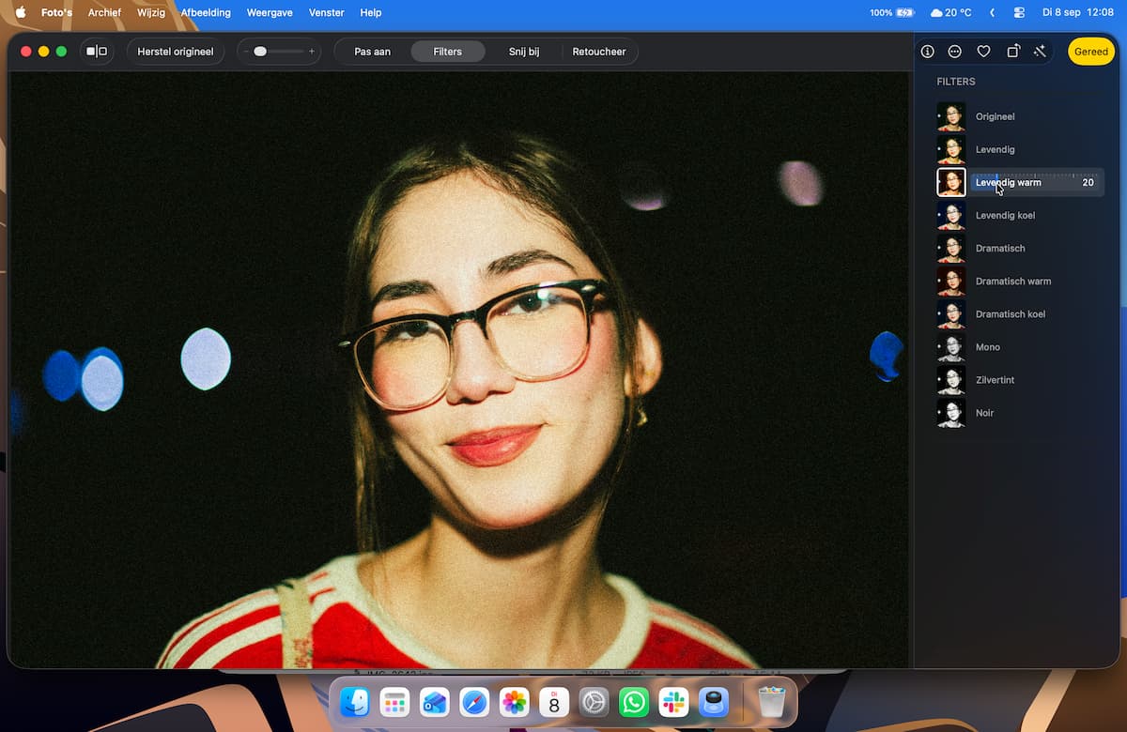Switch to the Pas aan tab
This screenshot has width=1127, height=732.
point(373,52)
